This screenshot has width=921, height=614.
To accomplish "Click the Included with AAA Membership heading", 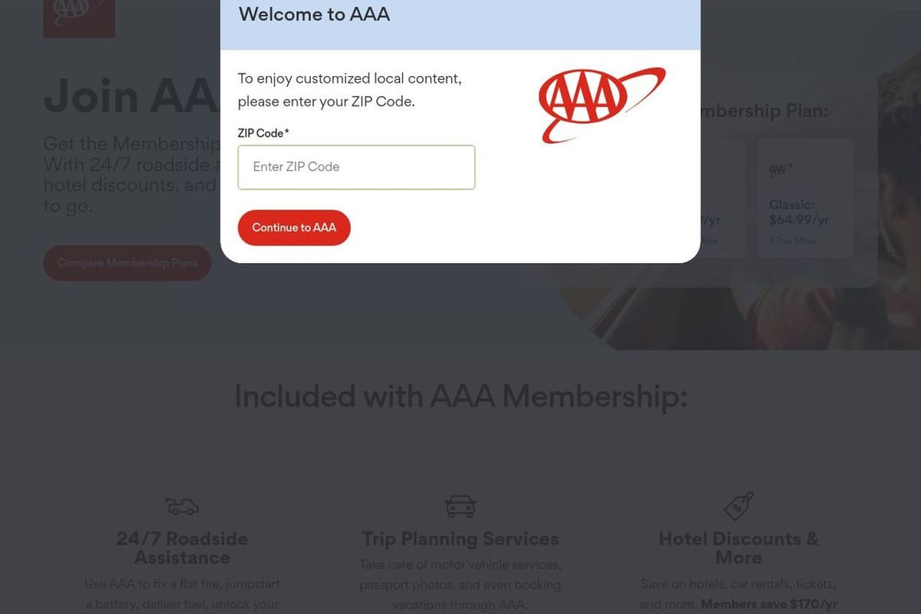I will [460, 396].
